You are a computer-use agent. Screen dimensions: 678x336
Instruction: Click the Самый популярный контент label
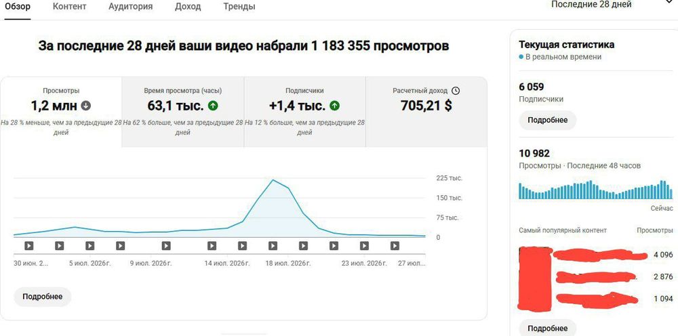pyautogui.click(x=563, y=230)
